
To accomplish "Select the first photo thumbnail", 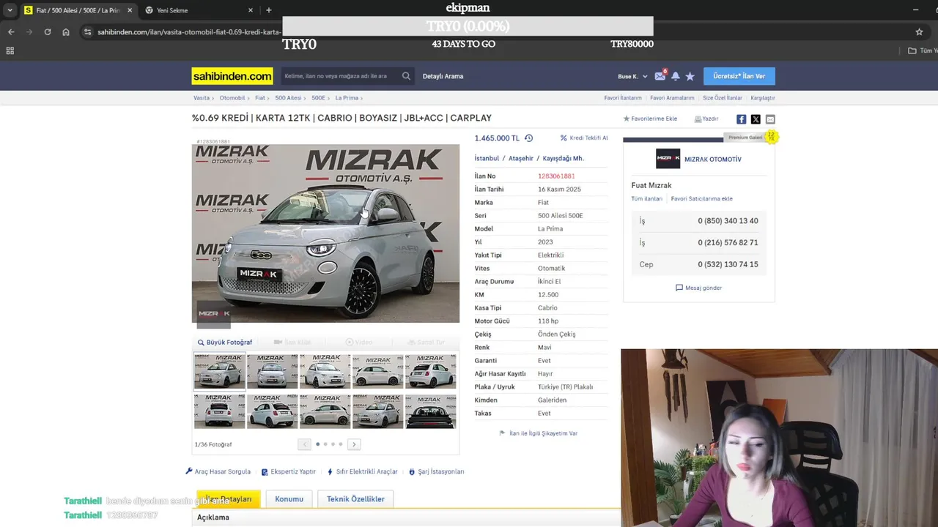I will pyautogui.click(x=219, y=372).
